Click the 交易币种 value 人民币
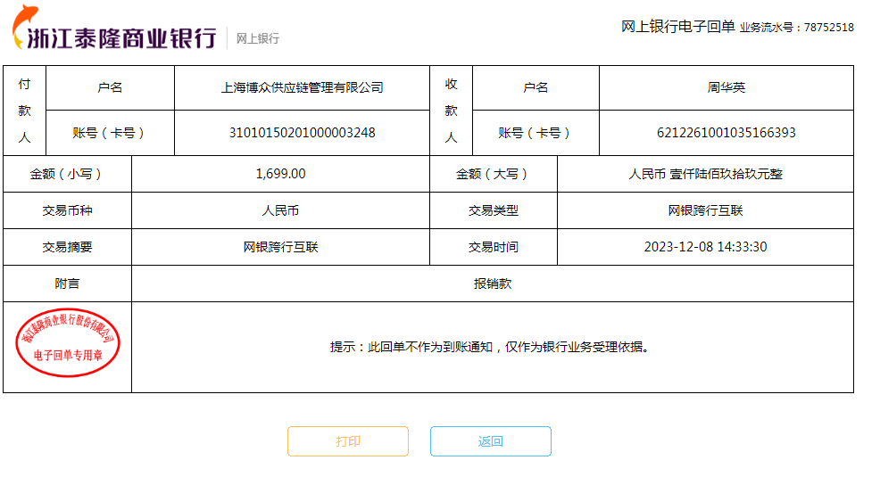The width and height of the screenshot is (880, 485). [x=280, y=210]
